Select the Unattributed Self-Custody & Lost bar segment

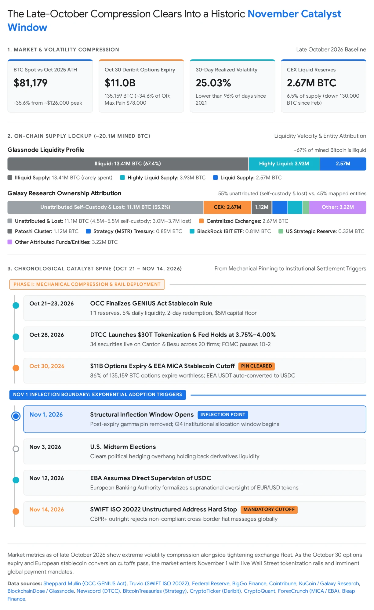105,207
